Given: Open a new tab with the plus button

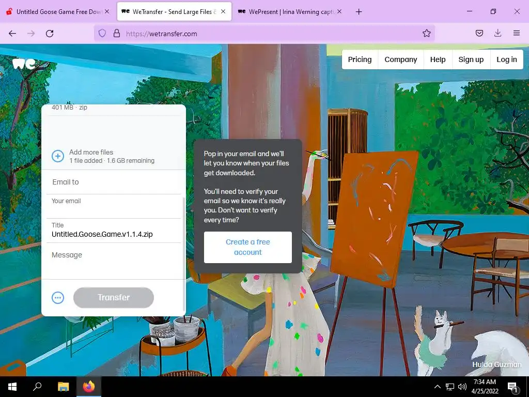Looking at the screenshot, I should point(359,12).
